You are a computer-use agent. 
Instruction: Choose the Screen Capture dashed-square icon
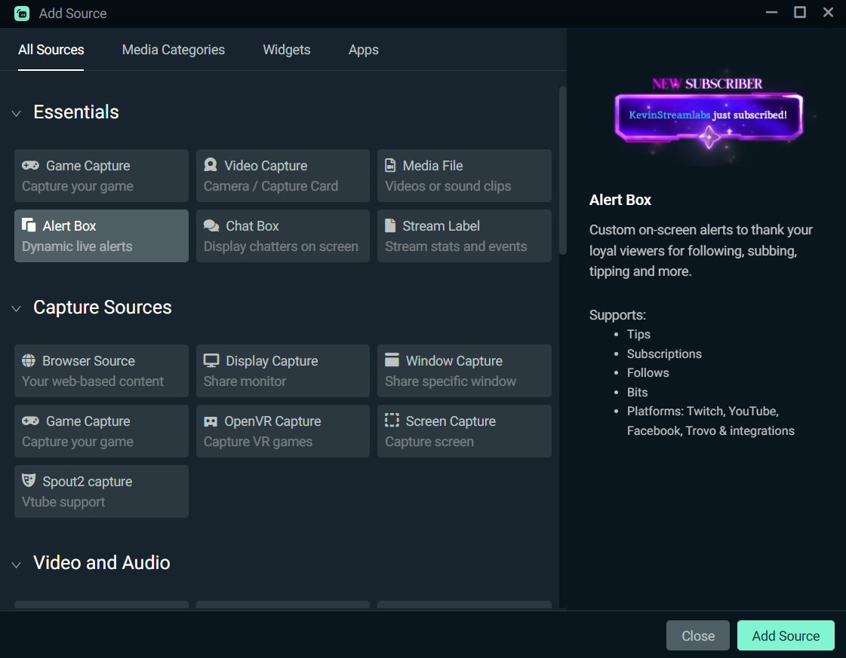coord(392,421)
